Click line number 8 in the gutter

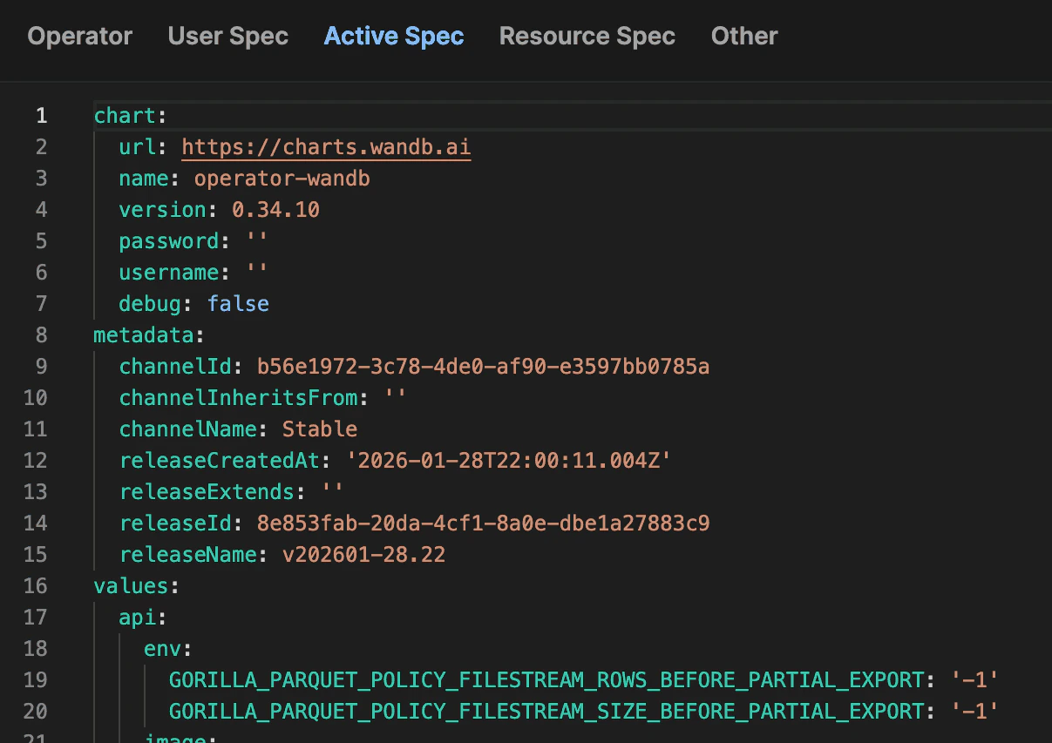point(41,335)
